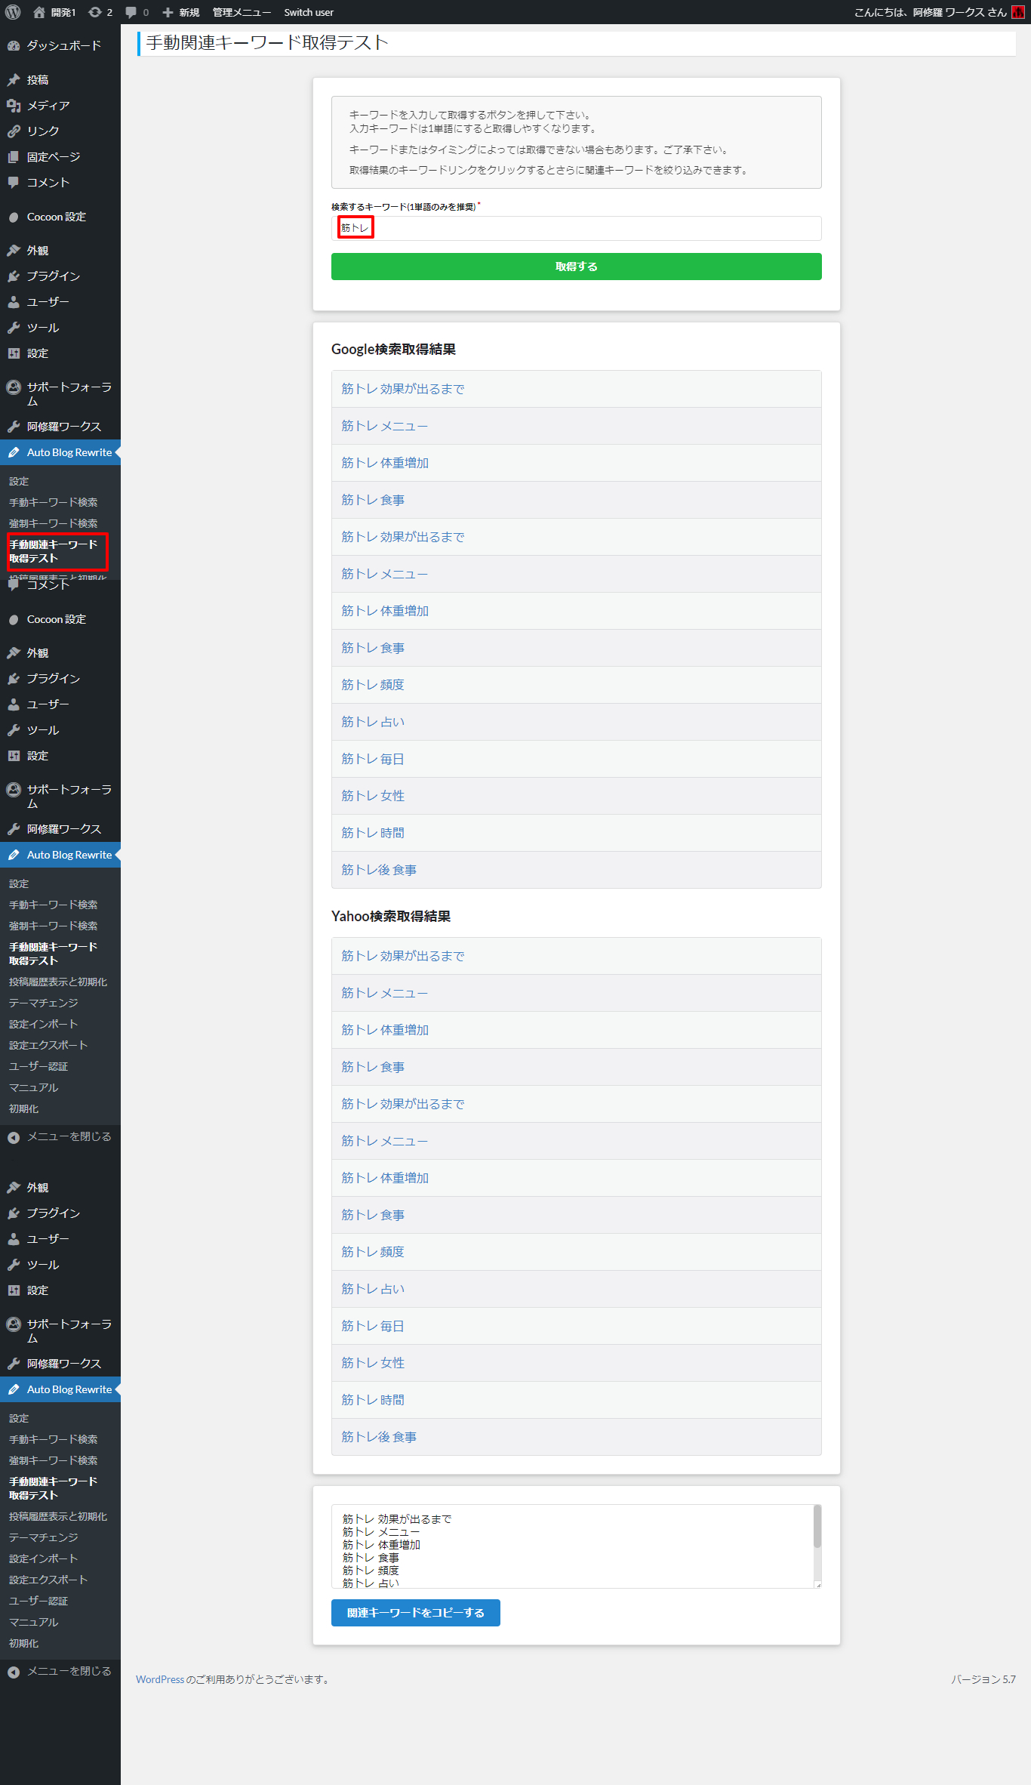Open 筋トレ 頻度 in Google results
Screen dimensions: 1031x1785
point(373,685)
